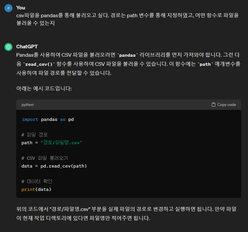The image size is (248, 232).
Task: Click the python language label in code header
Action: [28, 105]
